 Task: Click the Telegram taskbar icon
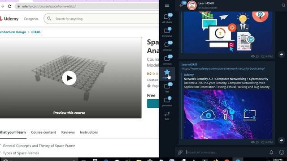(238, 160)
